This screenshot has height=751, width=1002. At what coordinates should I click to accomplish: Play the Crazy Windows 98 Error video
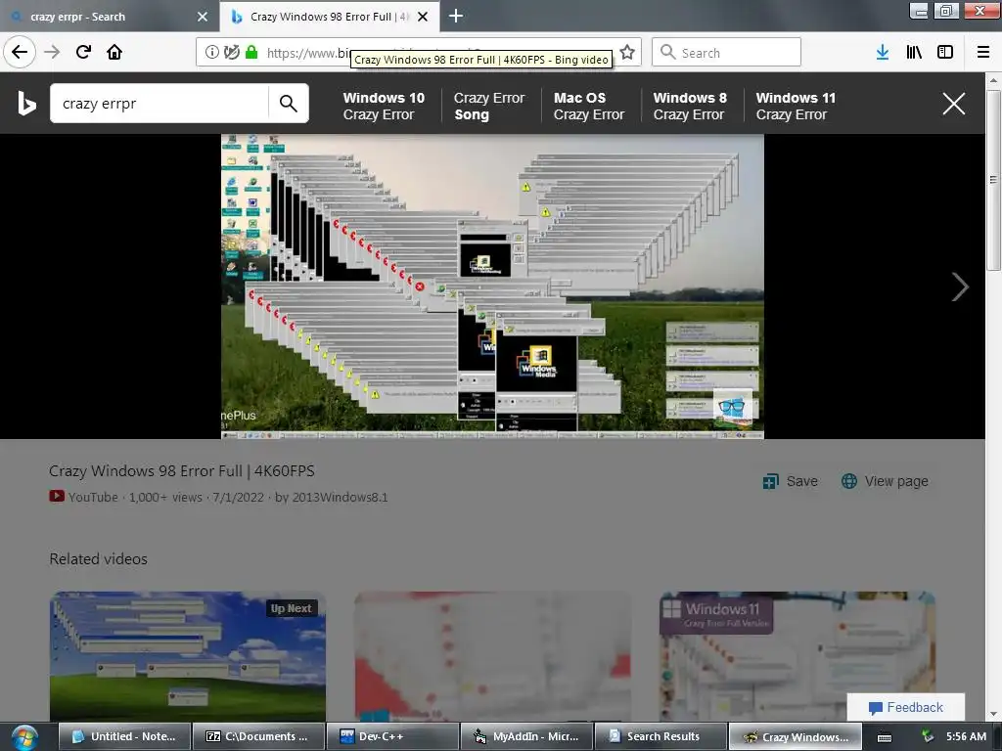(492, 287)
